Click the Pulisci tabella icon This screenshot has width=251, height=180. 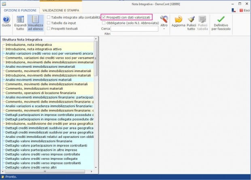pyautogui.click(x=202, y=19)
